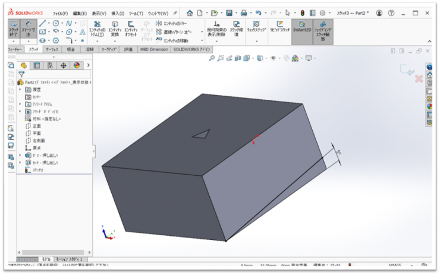Select the 正面 (Front) plane in tree
This screenshot has height=275, width=440.
[37, 126]
